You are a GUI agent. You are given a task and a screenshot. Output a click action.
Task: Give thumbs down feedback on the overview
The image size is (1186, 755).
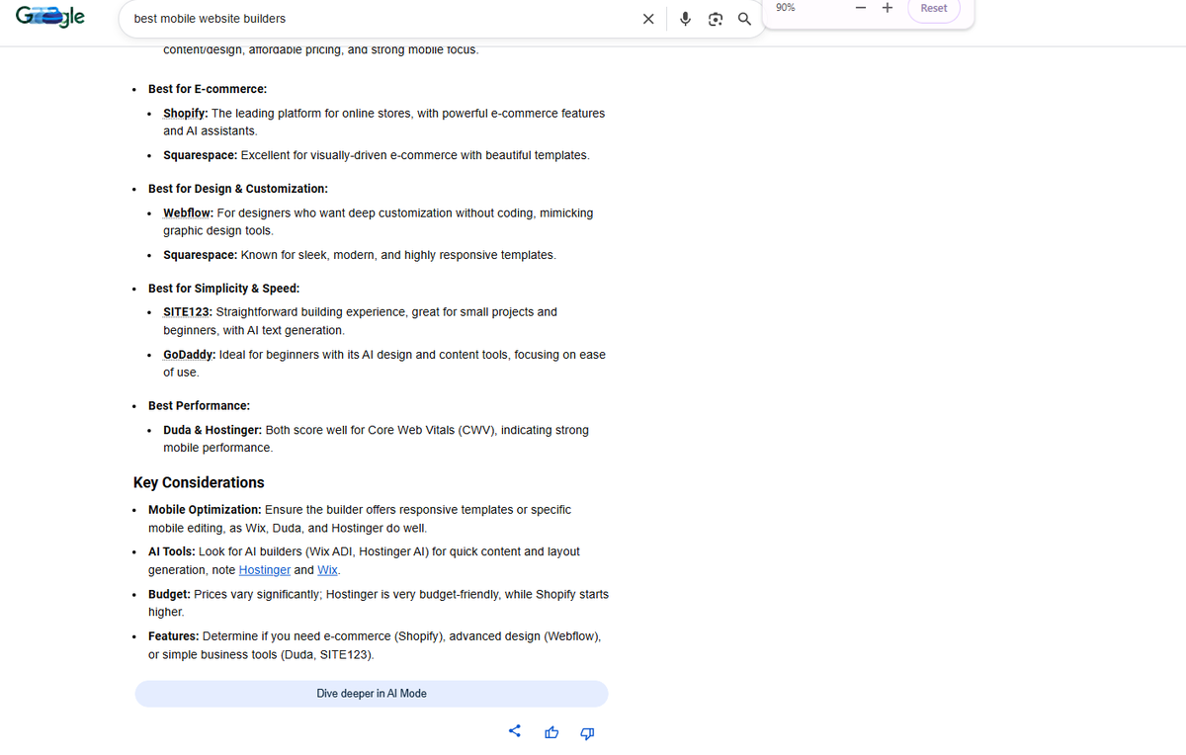click(587, 732)
